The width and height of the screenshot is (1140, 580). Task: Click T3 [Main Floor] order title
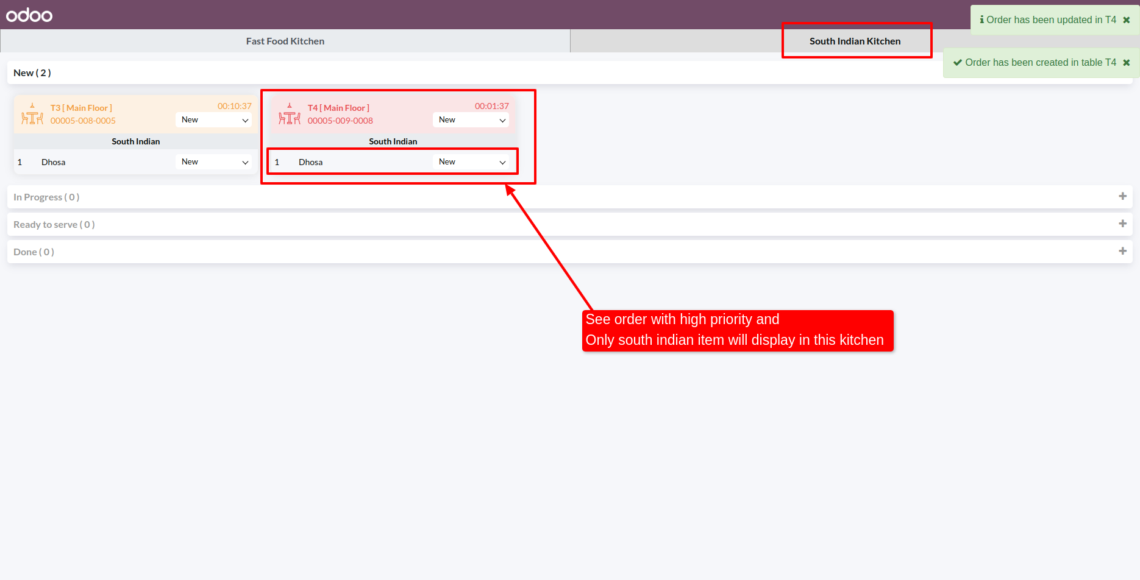click(x=81, y=108)
